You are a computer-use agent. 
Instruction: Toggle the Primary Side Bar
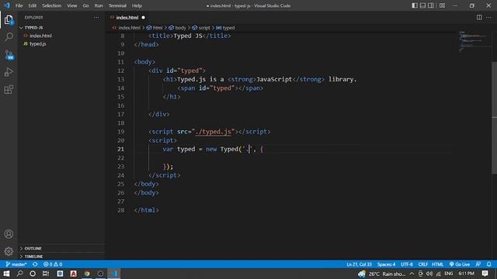point(415,5)
